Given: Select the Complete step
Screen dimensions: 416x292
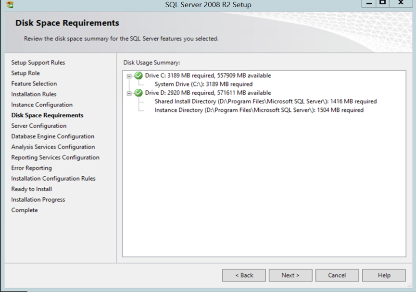Looking at the screenshot, I should pos(25,210).
